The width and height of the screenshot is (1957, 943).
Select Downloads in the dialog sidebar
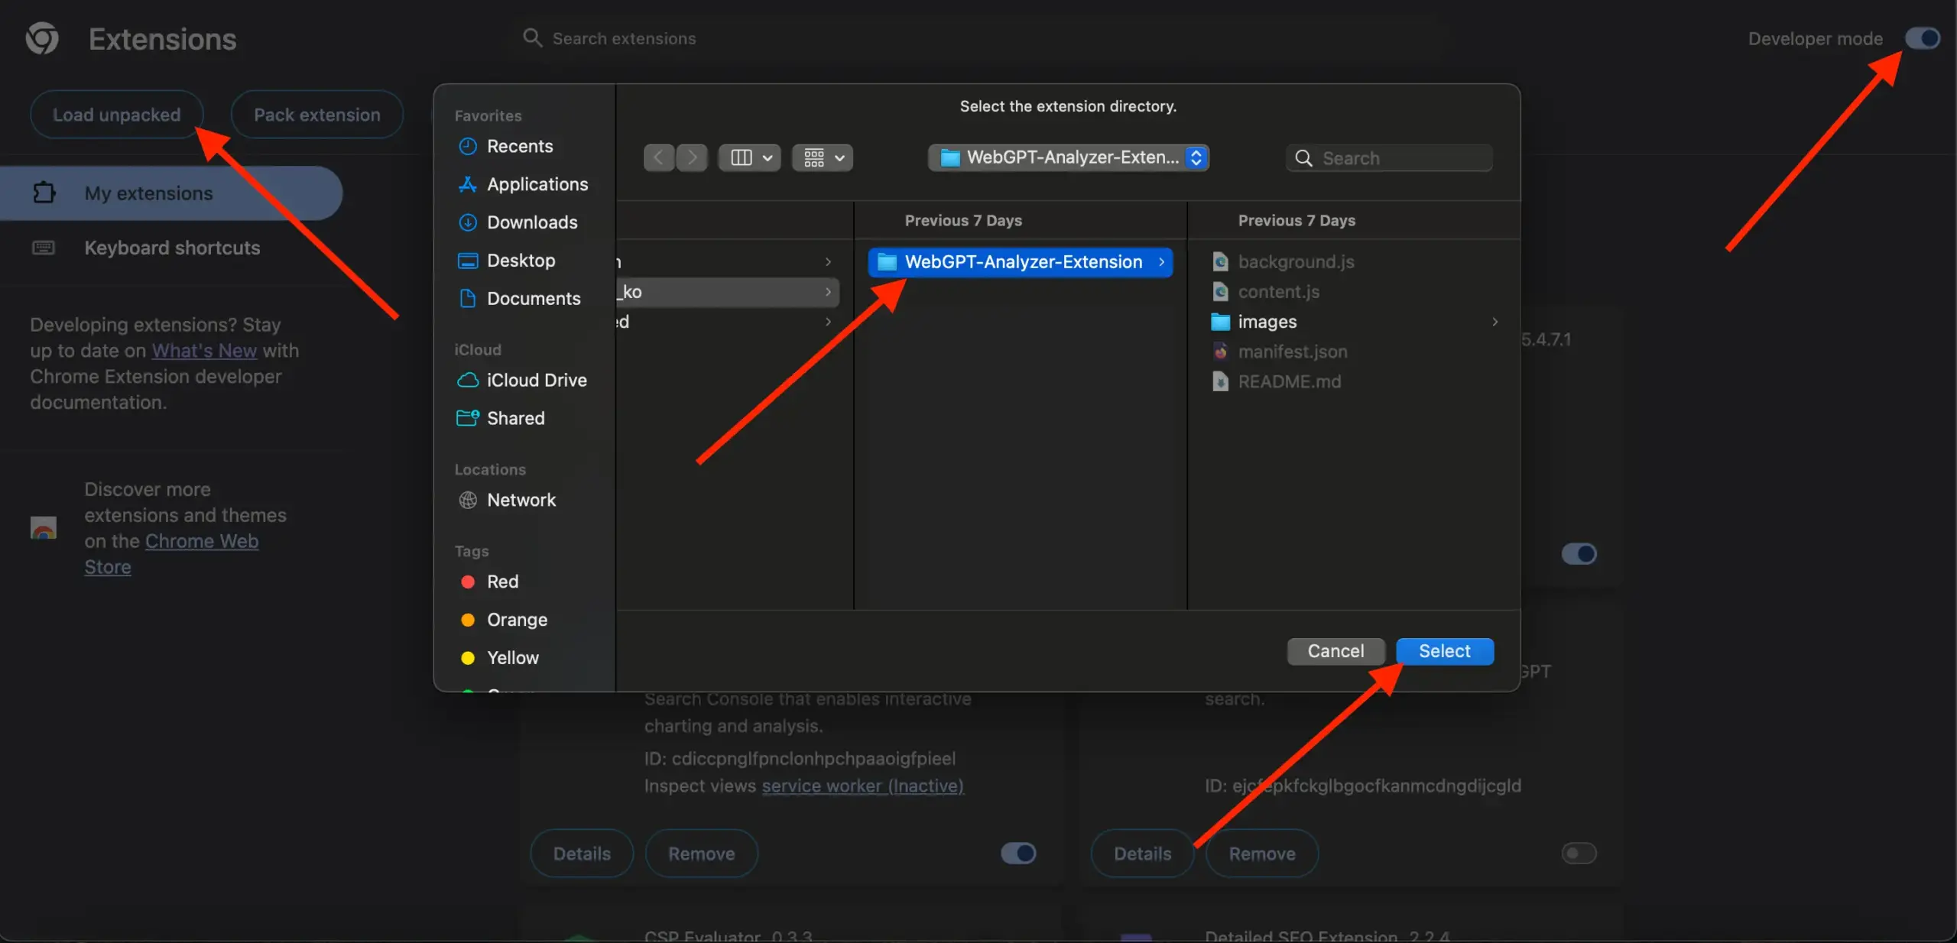tap(532, 222)
